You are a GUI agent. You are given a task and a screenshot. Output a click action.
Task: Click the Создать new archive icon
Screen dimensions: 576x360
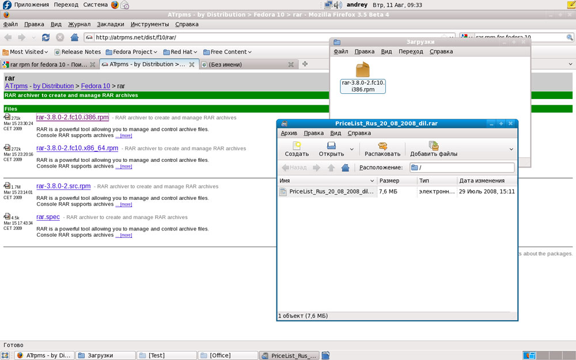point(297,146)
